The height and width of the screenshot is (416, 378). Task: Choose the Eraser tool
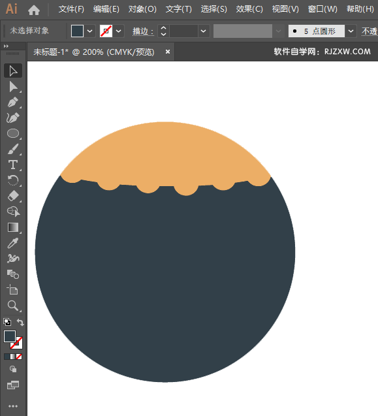point(13,196)
